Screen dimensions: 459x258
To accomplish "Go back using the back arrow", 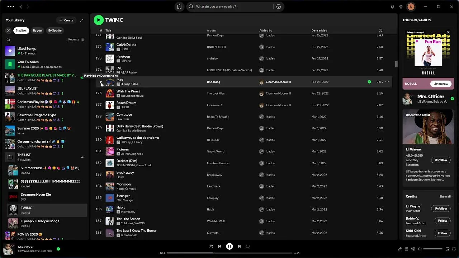I will pos(21,6).
